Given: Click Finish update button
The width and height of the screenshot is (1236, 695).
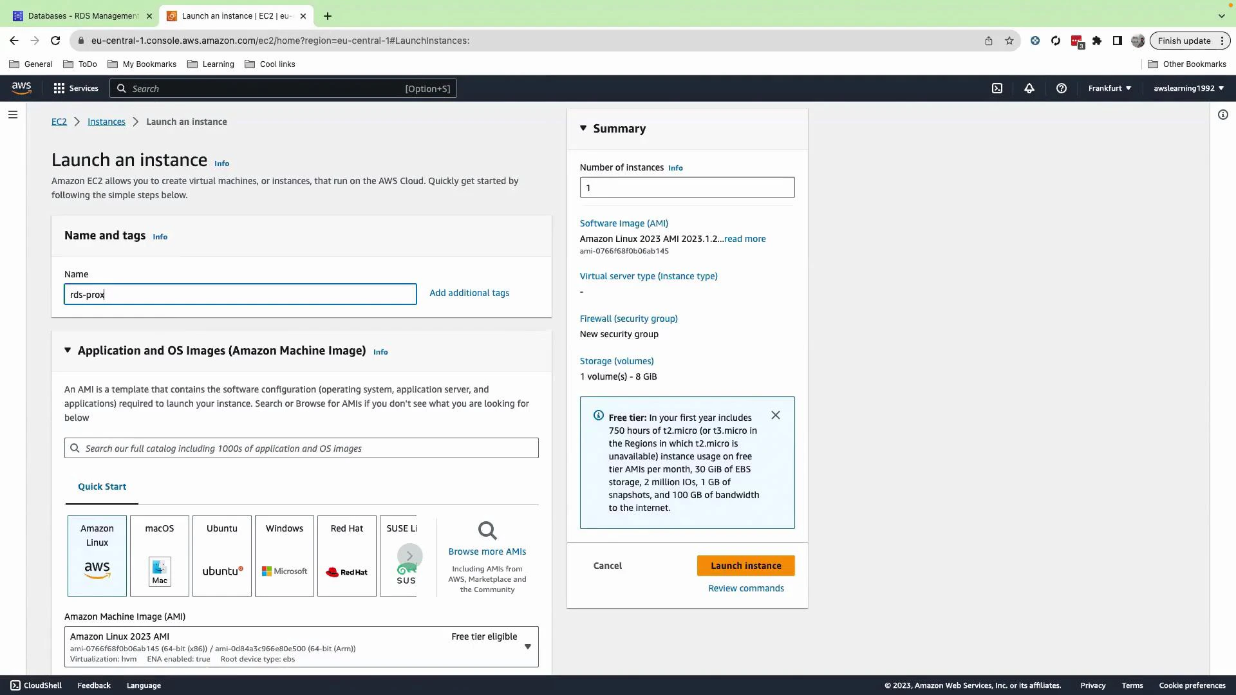Looking at the screenshot, I should tap(1184, 41).
